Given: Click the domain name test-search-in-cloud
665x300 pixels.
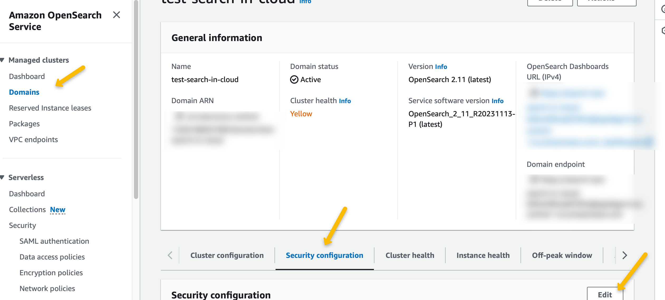Looking at the screenshot, I should coord(205,79).
